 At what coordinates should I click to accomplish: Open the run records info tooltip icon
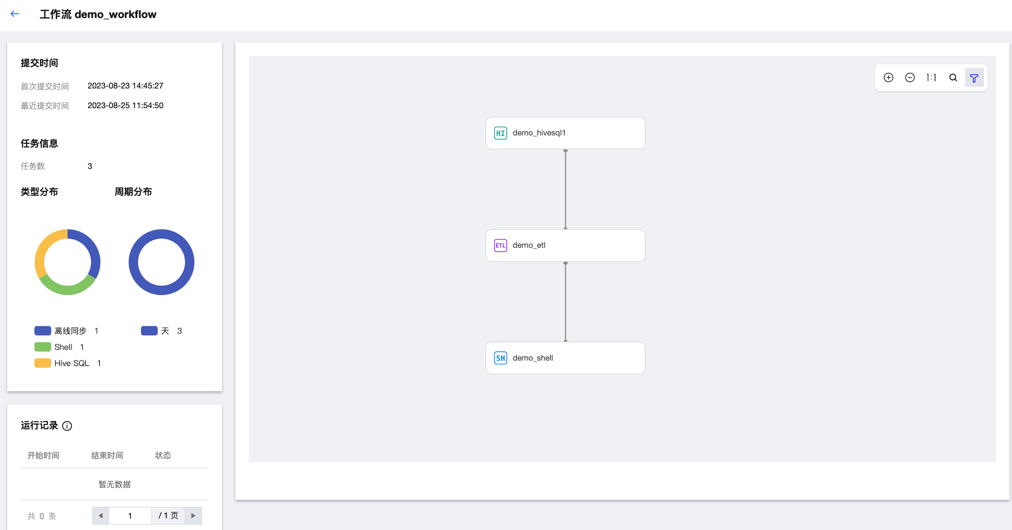[67, 426]
